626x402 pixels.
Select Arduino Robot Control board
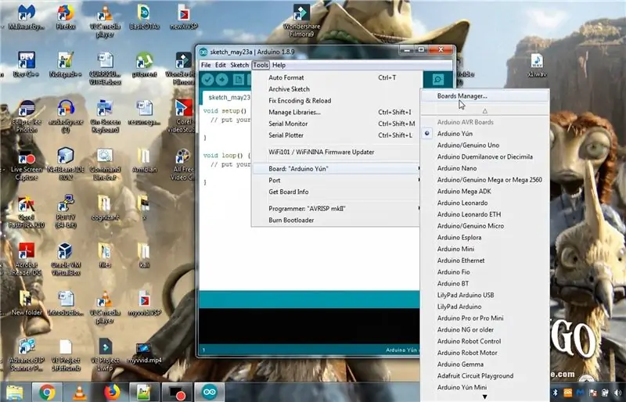tap(484, 341)
